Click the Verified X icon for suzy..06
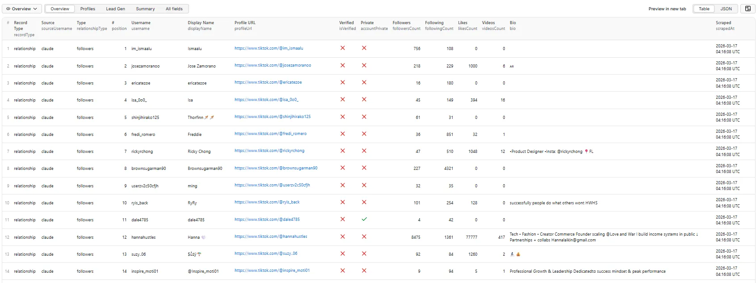The image size is (756, 283). coord(343,253)
